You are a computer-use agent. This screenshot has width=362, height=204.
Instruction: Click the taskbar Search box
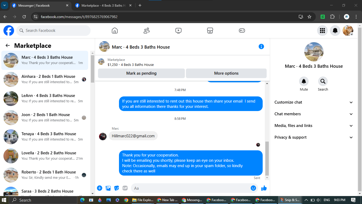point(43,200)
